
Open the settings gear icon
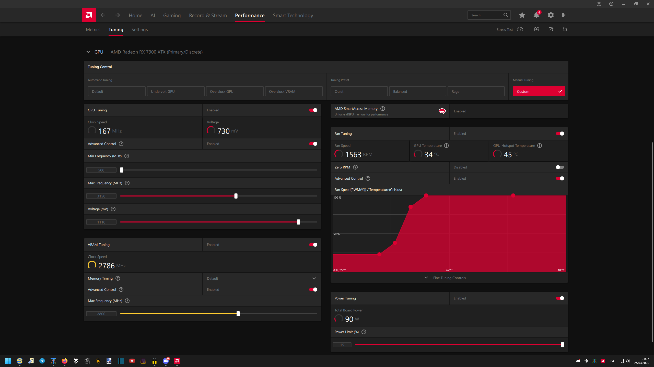click(x=551, y=15)
